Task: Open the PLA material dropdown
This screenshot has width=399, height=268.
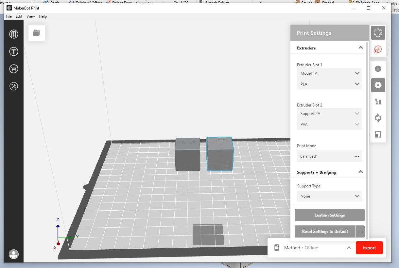Action: tap(329, 84)
